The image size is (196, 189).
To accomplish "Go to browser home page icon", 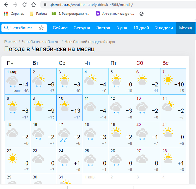I will click(33, 5).
